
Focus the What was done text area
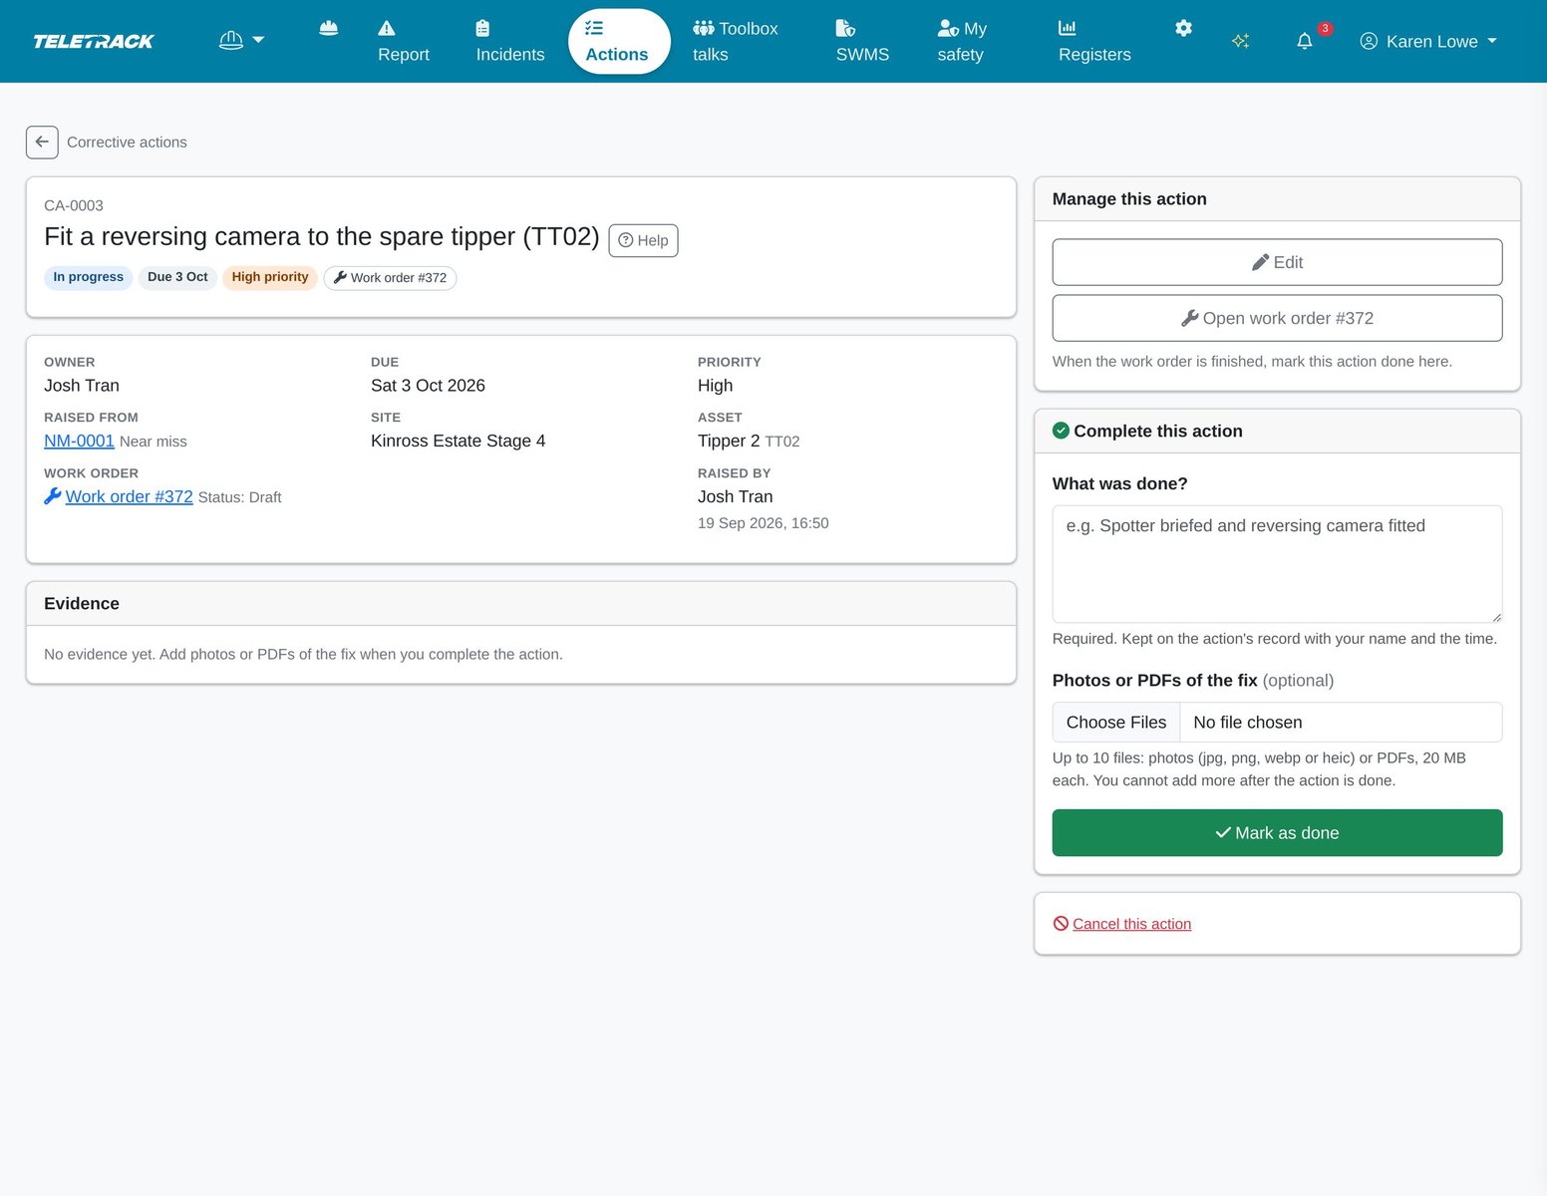coord(1277,564)
